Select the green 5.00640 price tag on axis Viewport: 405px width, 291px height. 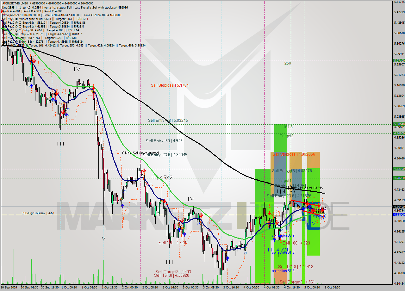pyautogui.click(x=399, y=124)
